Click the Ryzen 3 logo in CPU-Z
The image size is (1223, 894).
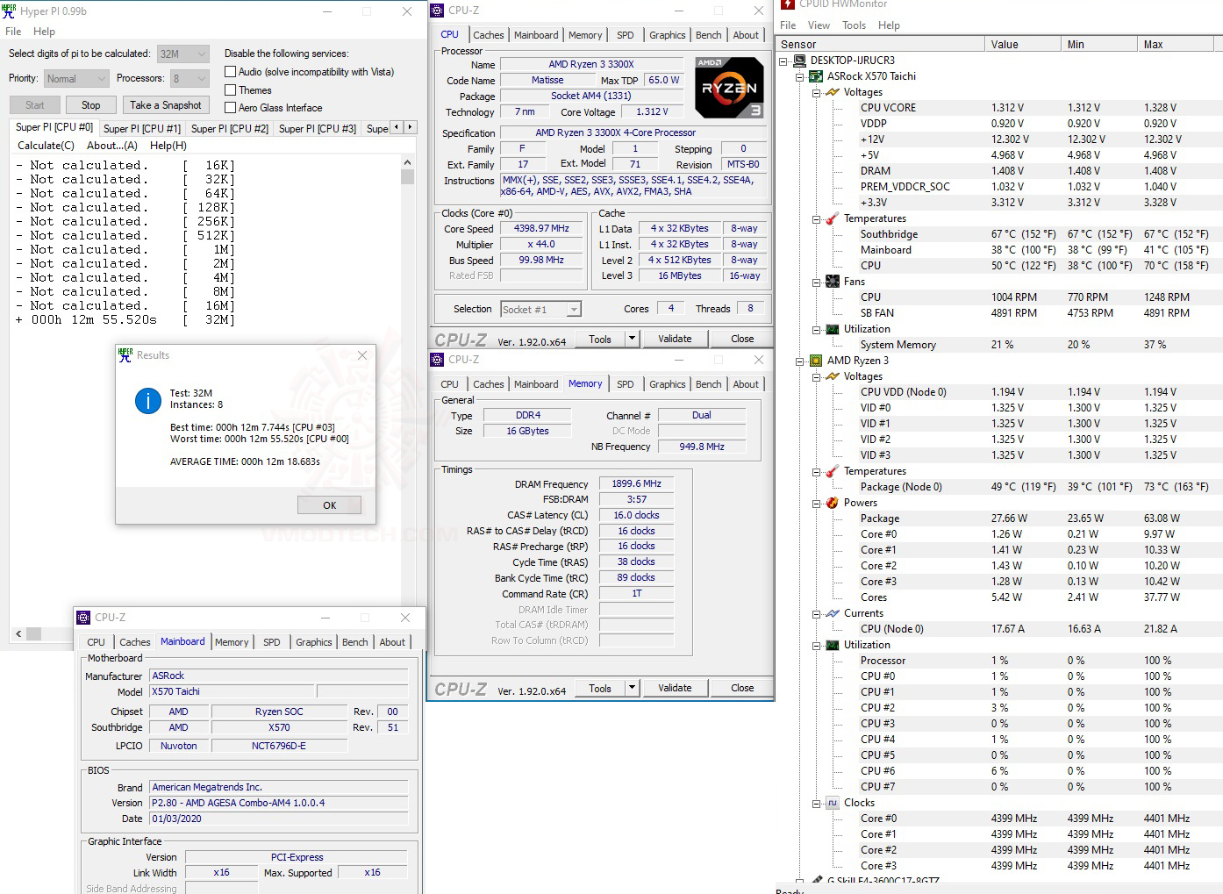729,88
